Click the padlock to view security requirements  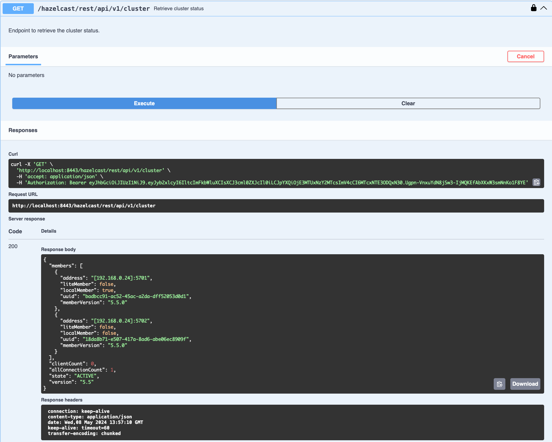(534, 8)
